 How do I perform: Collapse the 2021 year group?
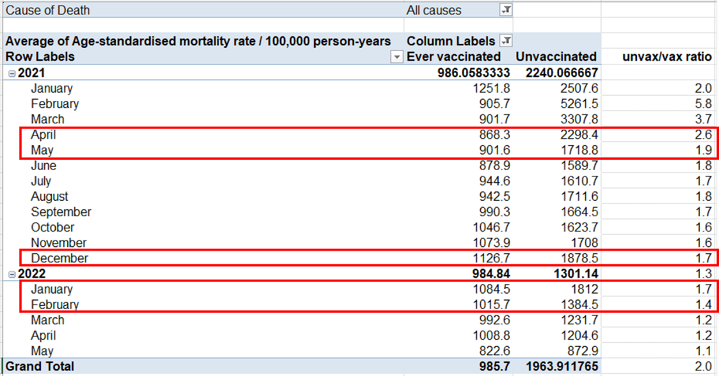point(12,74)
